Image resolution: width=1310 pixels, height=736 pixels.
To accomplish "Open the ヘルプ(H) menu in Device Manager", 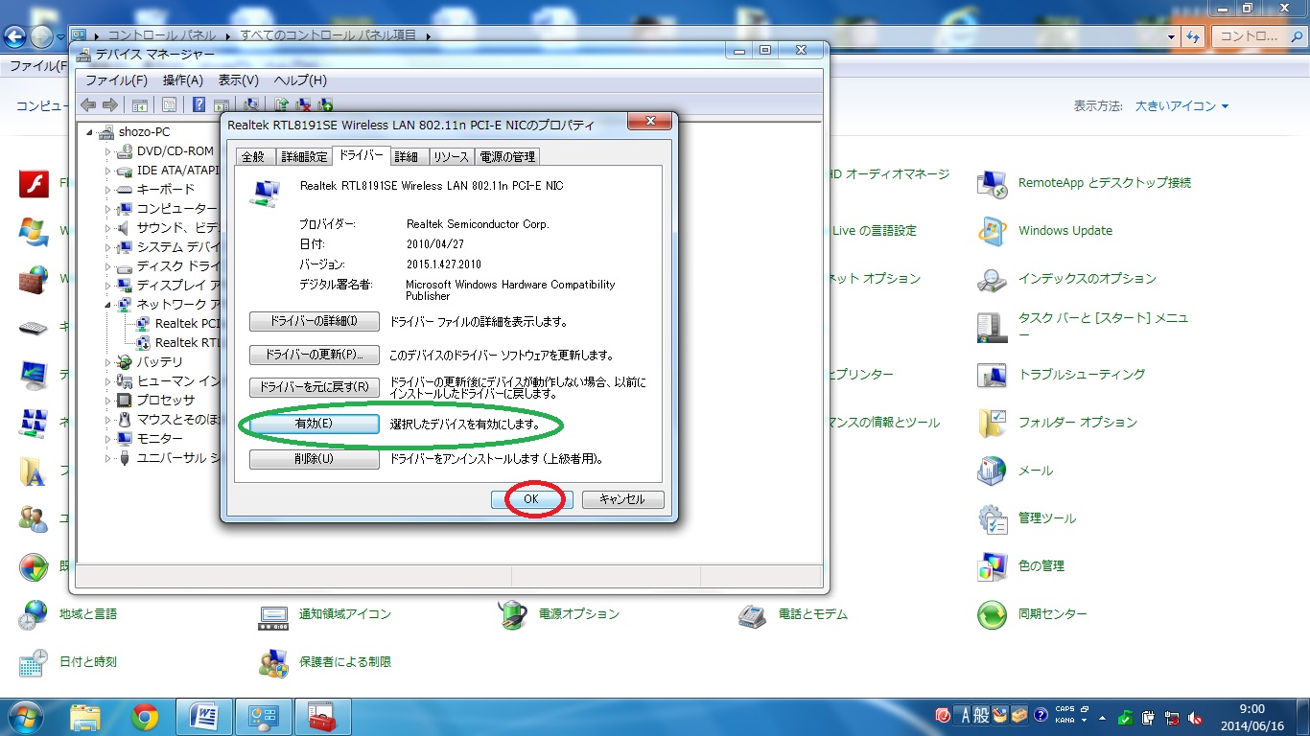I will click(x=300, y=80).
